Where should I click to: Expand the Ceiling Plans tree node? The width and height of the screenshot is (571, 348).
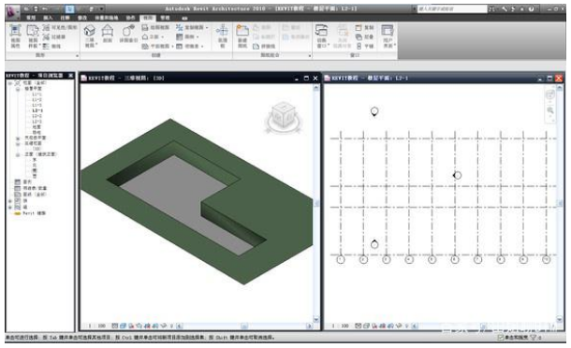[18, 138]
